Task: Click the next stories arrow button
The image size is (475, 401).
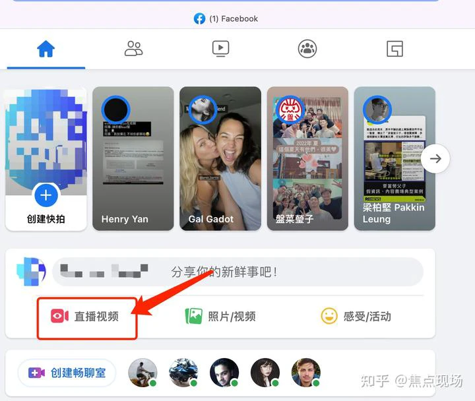Action: [x=435, y=159]
